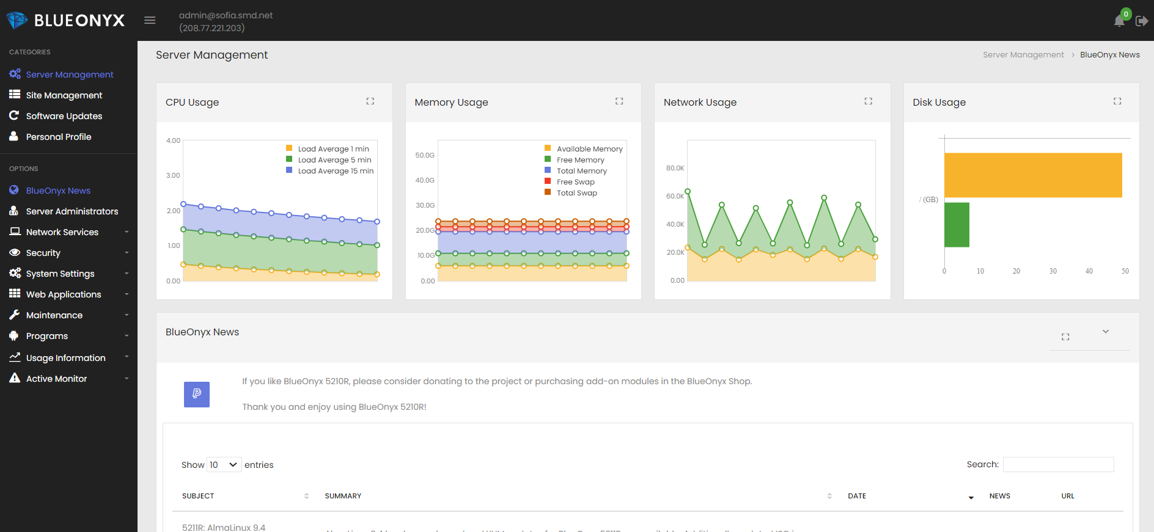Viewport: 1154px width, 532px height.
Task: Click the news Search input field
Action: 1059,465
